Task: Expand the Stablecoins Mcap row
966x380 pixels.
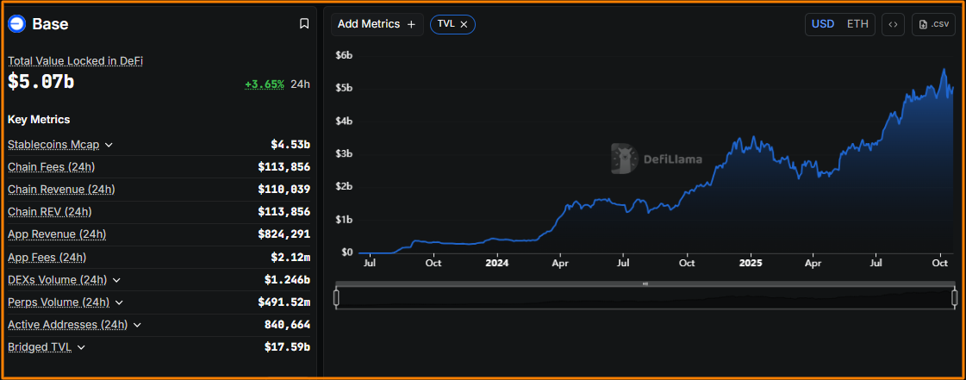Action: point(109,145)
